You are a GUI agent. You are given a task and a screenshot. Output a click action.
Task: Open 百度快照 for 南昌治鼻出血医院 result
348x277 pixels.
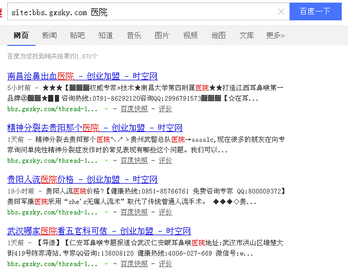[x=134, y=109]
